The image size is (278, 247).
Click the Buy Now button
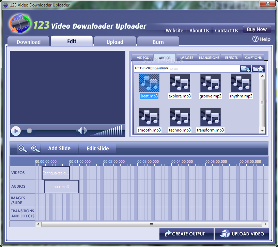pyautogui.click(x=257, y=29)
